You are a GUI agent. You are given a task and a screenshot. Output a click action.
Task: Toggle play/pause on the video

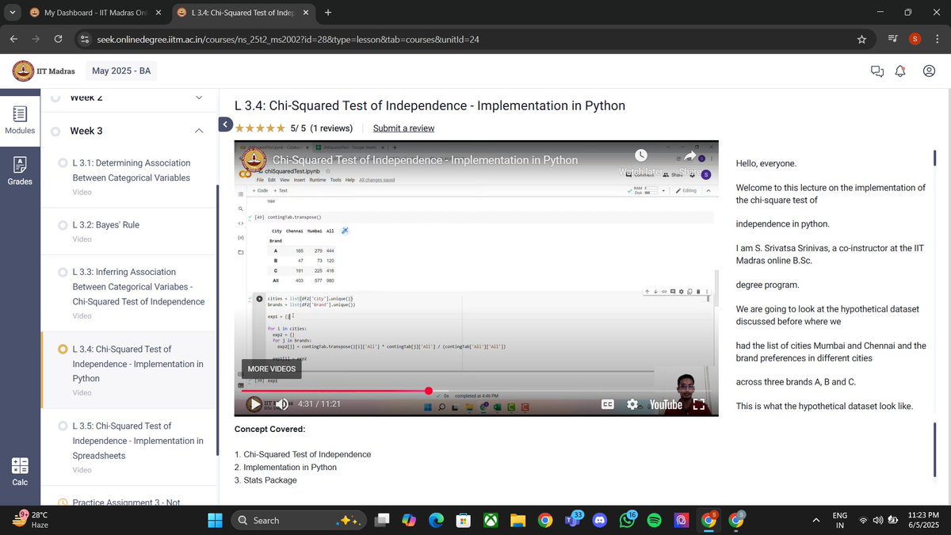pyautogui.click(x=254, y=404)
